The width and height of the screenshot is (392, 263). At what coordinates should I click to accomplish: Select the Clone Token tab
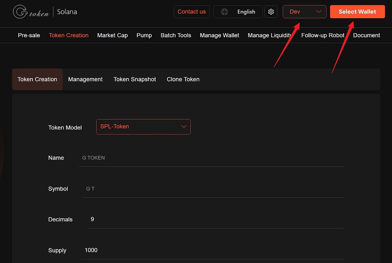(183, 79)
